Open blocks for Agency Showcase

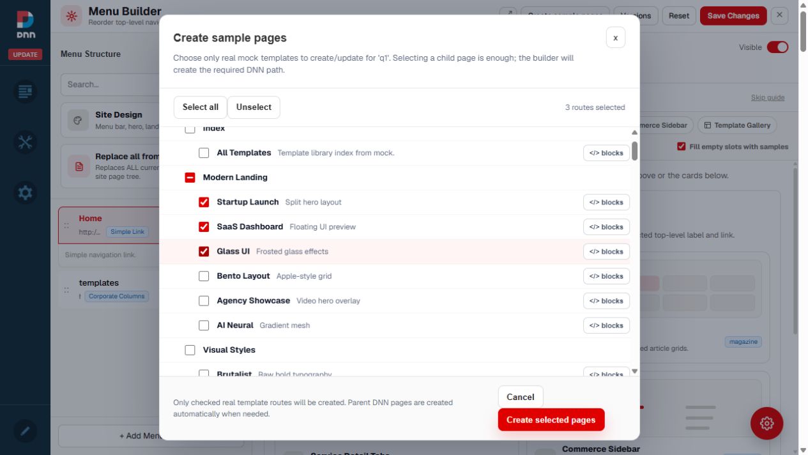606,301
